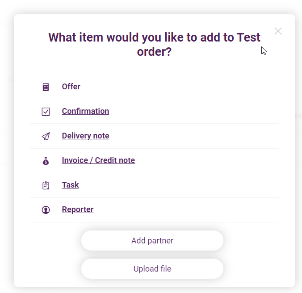
Task: Click empty space in the Delivery note row
Action: [193, 136]
